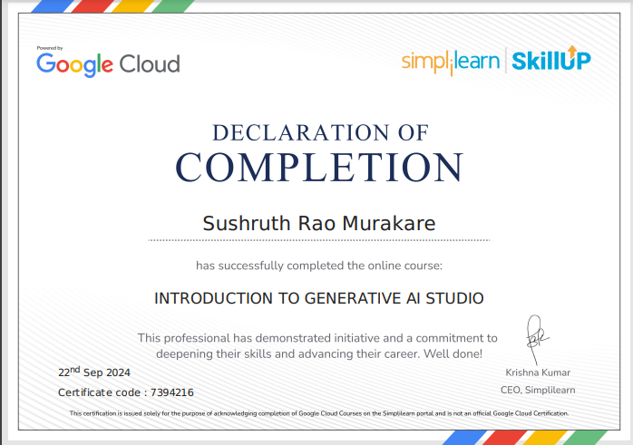This screenshot has height=445, width=633.
Task: Click the CEO's handwritten signature
Action: tap(533, 336)
